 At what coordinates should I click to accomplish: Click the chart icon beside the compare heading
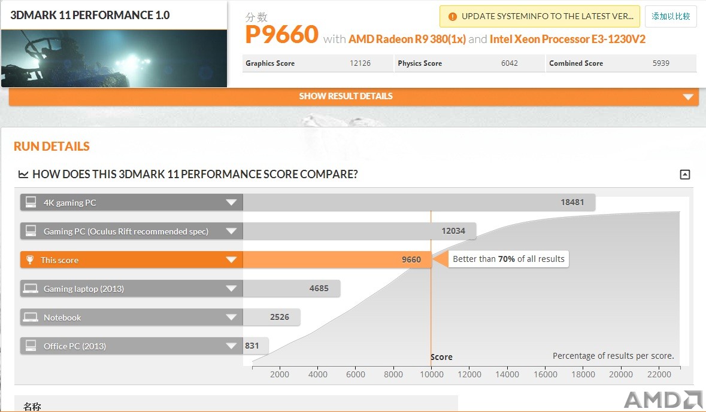tap(23, 174)
